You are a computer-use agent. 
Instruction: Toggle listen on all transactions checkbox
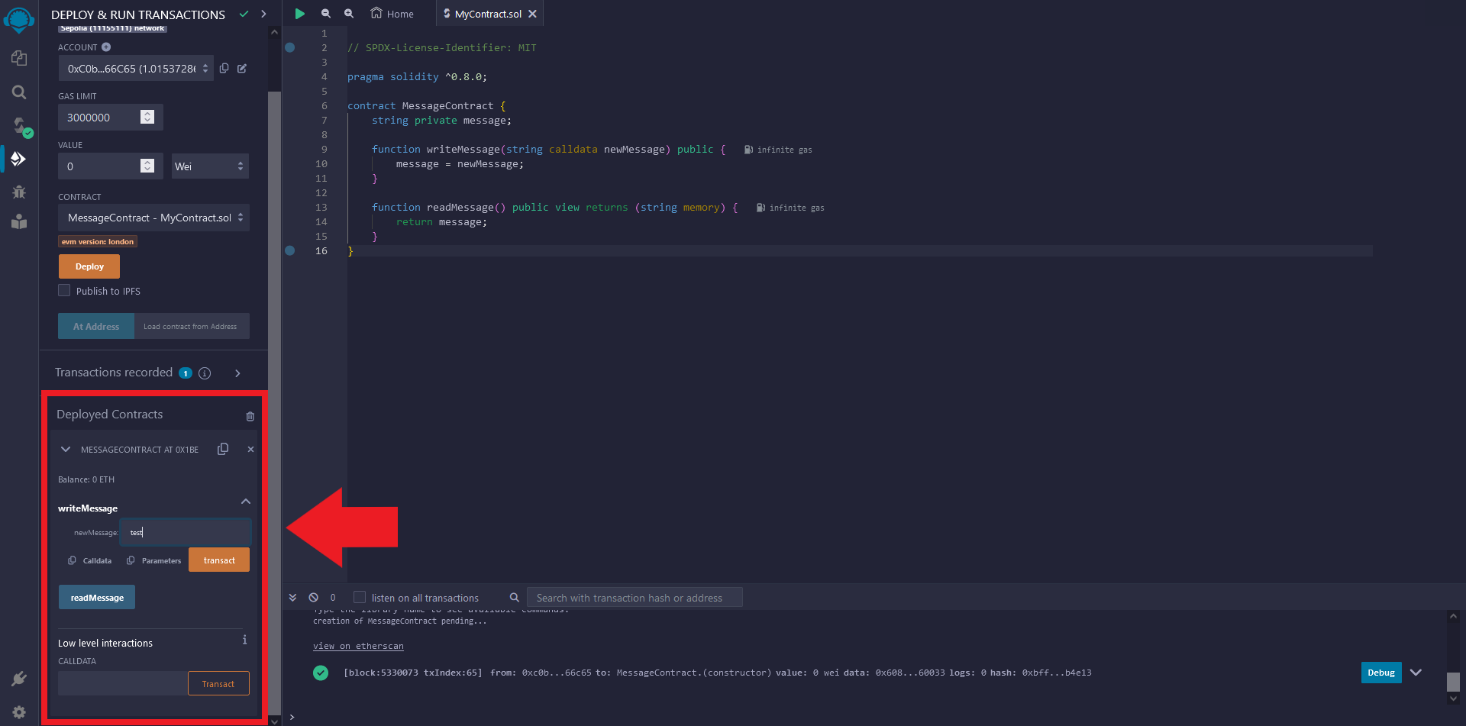pyautogui.click(x=360, y=598)
